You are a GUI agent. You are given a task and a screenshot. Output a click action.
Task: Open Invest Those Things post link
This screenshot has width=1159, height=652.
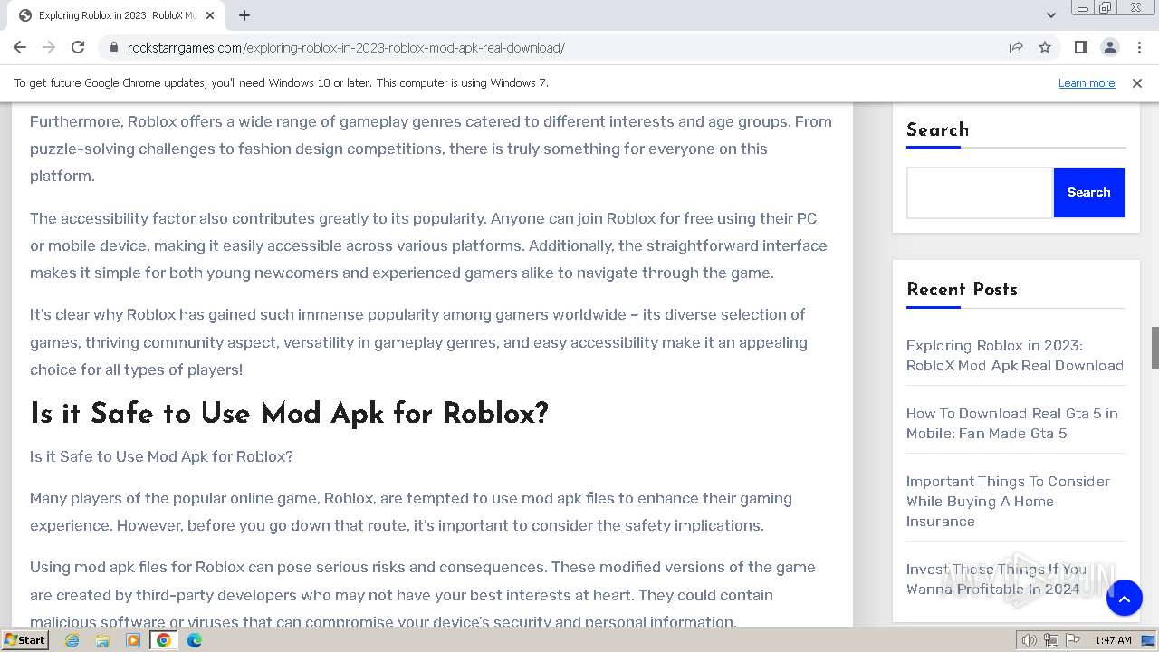coord(996,580)
